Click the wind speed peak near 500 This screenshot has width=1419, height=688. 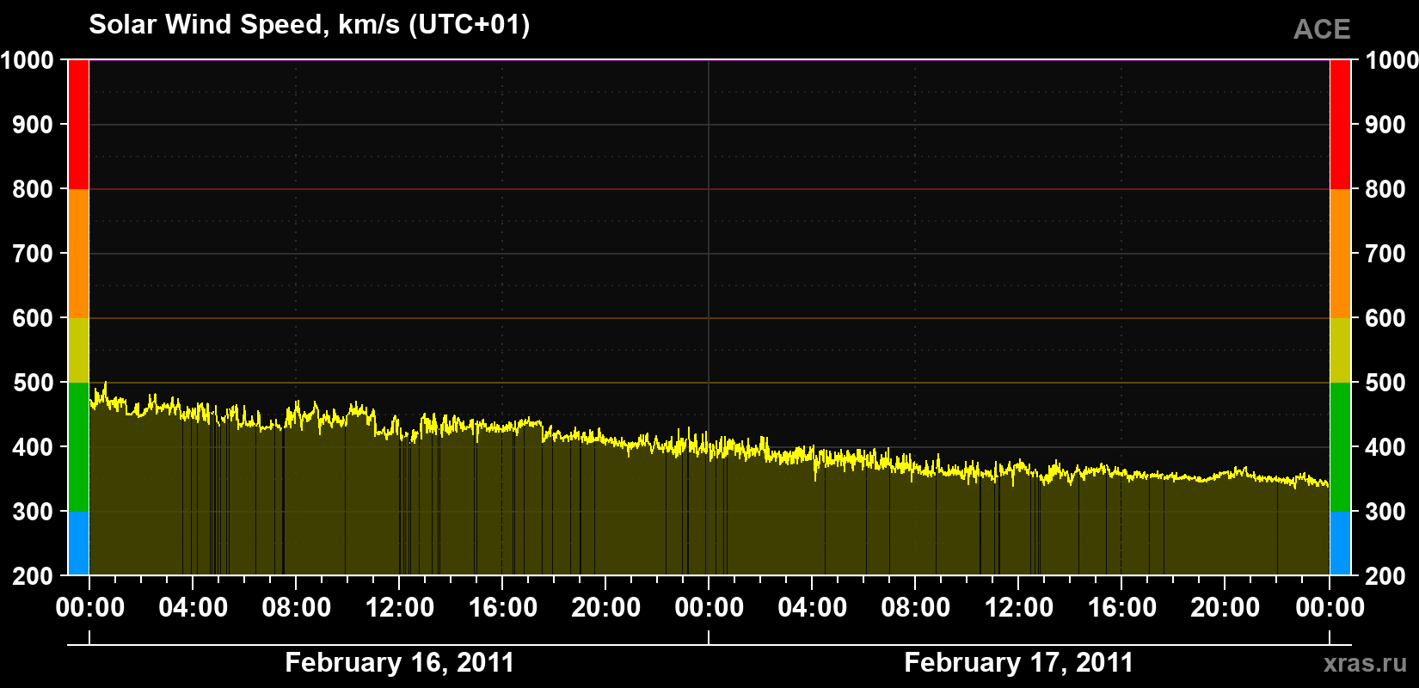[105, 384]
